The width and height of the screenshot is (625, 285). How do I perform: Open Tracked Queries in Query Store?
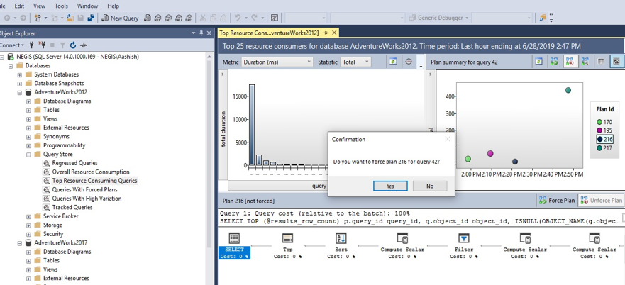pyautogui.click(x=72, y=207)
